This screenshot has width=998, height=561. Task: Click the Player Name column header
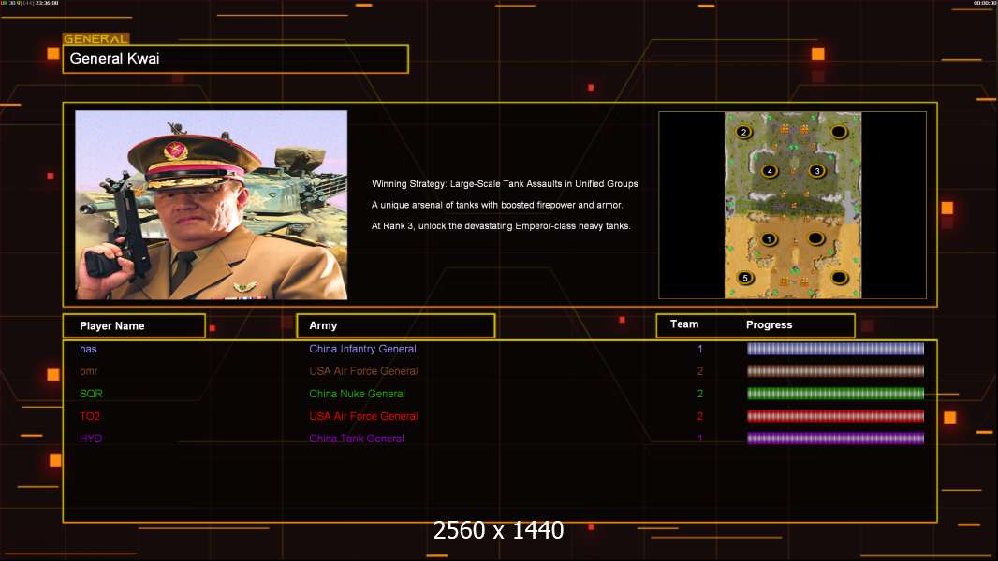pyautogui.click(x=134, y=325)
